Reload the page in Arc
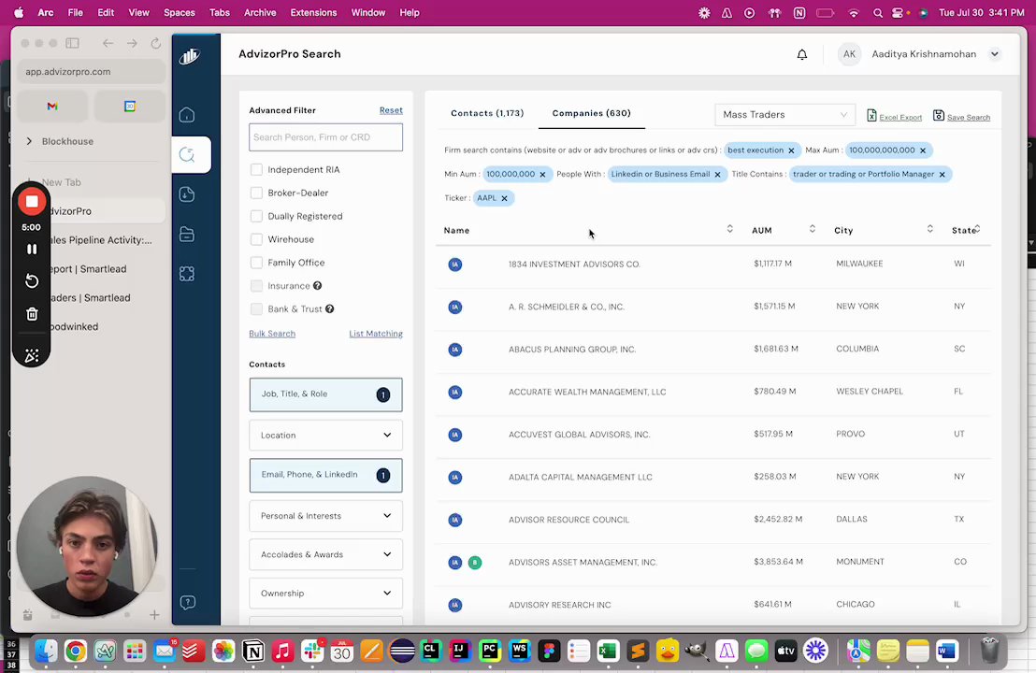The height and width of the screenshot is (673, 1036). (156, 44)
